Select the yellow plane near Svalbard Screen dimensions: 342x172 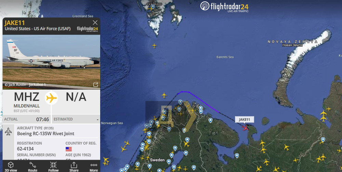[x=150, y=9]
